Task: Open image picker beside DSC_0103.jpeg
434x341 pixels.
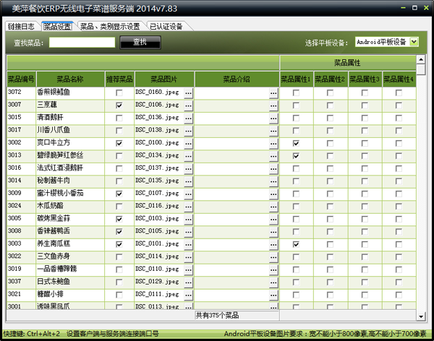Action: pyautogui.click(x=188, y=218)
